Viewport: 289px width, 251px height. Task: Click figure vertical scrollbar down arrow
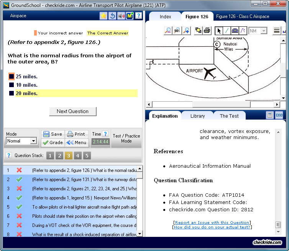click(x=283, y=98)
